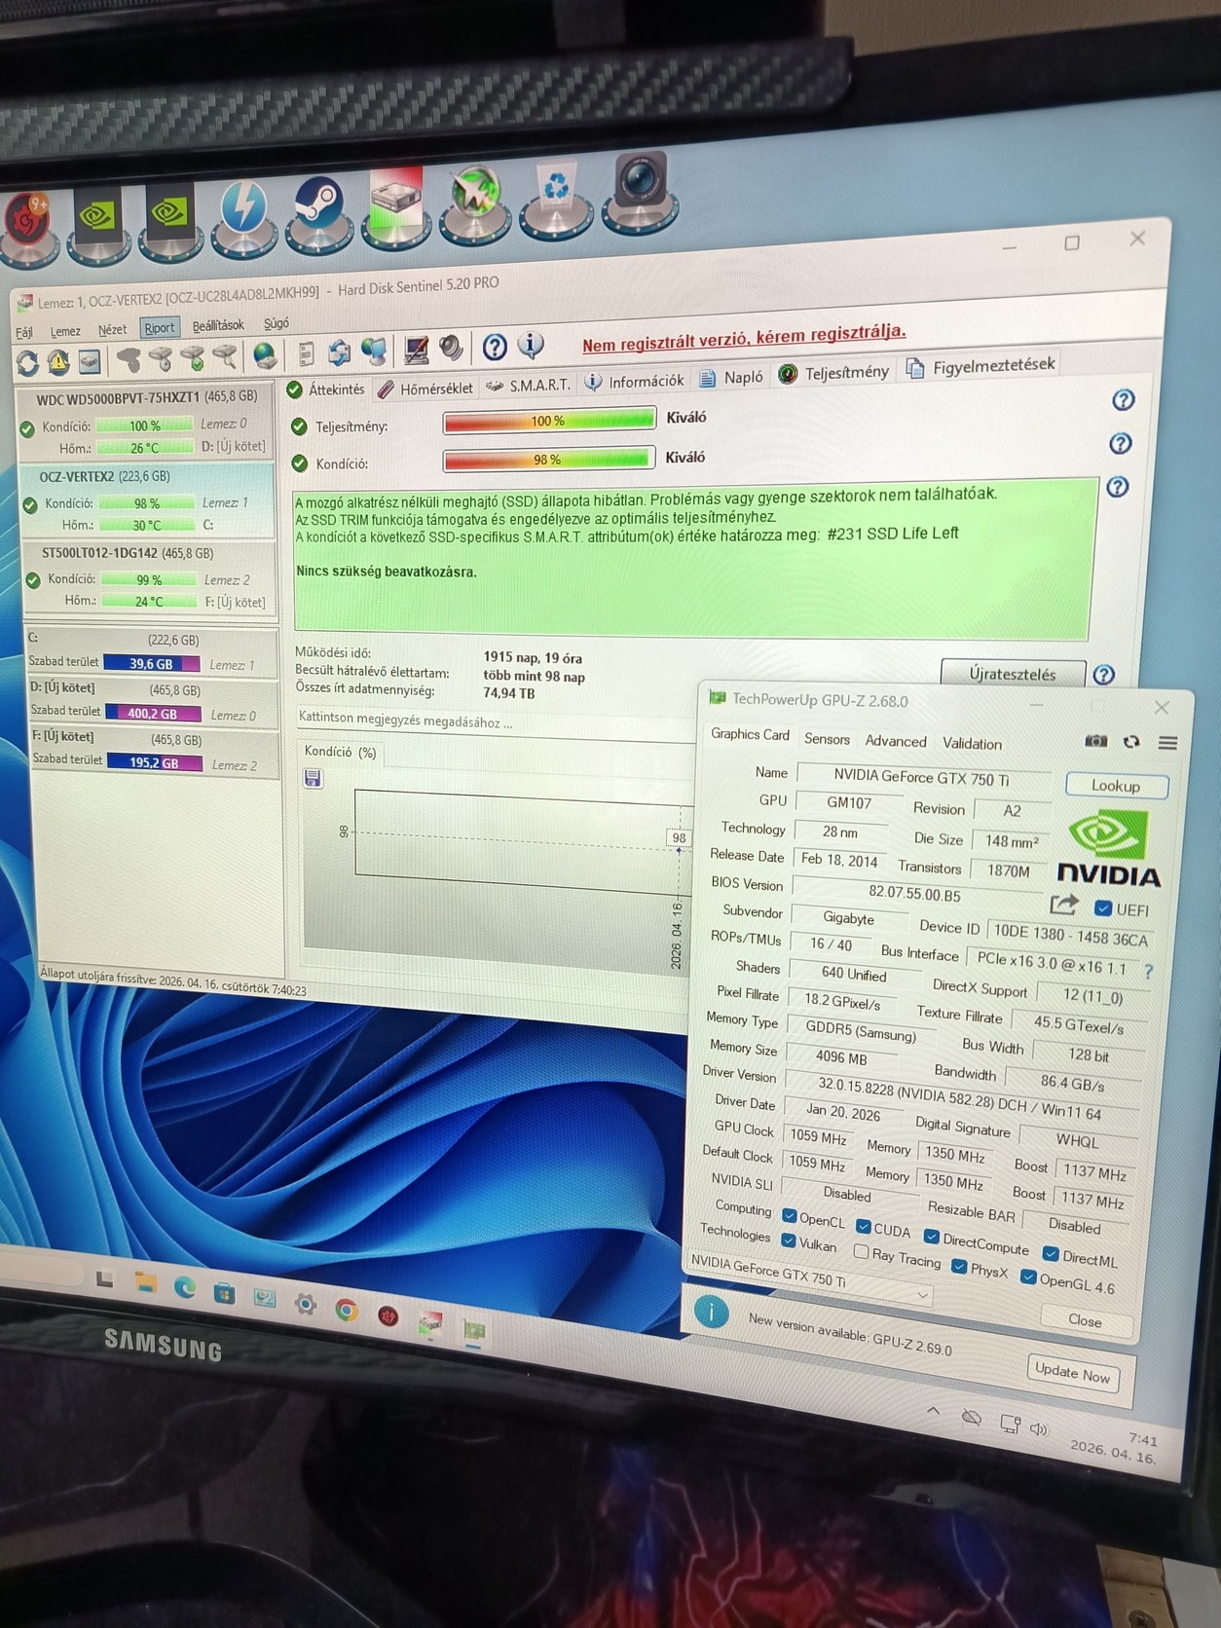Toggle the OpenGL 4.6 checkbox

pyautogui.click(x=1028, y=1276)
